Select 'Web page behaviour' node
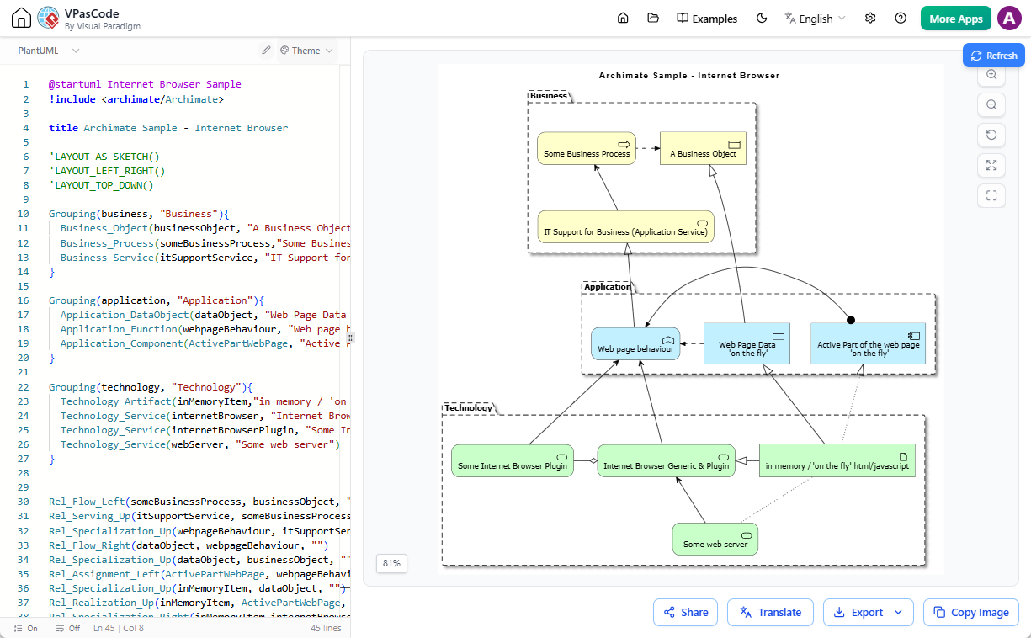The width and height of the screenshot is (1031, 638). [x=635, y=343]
